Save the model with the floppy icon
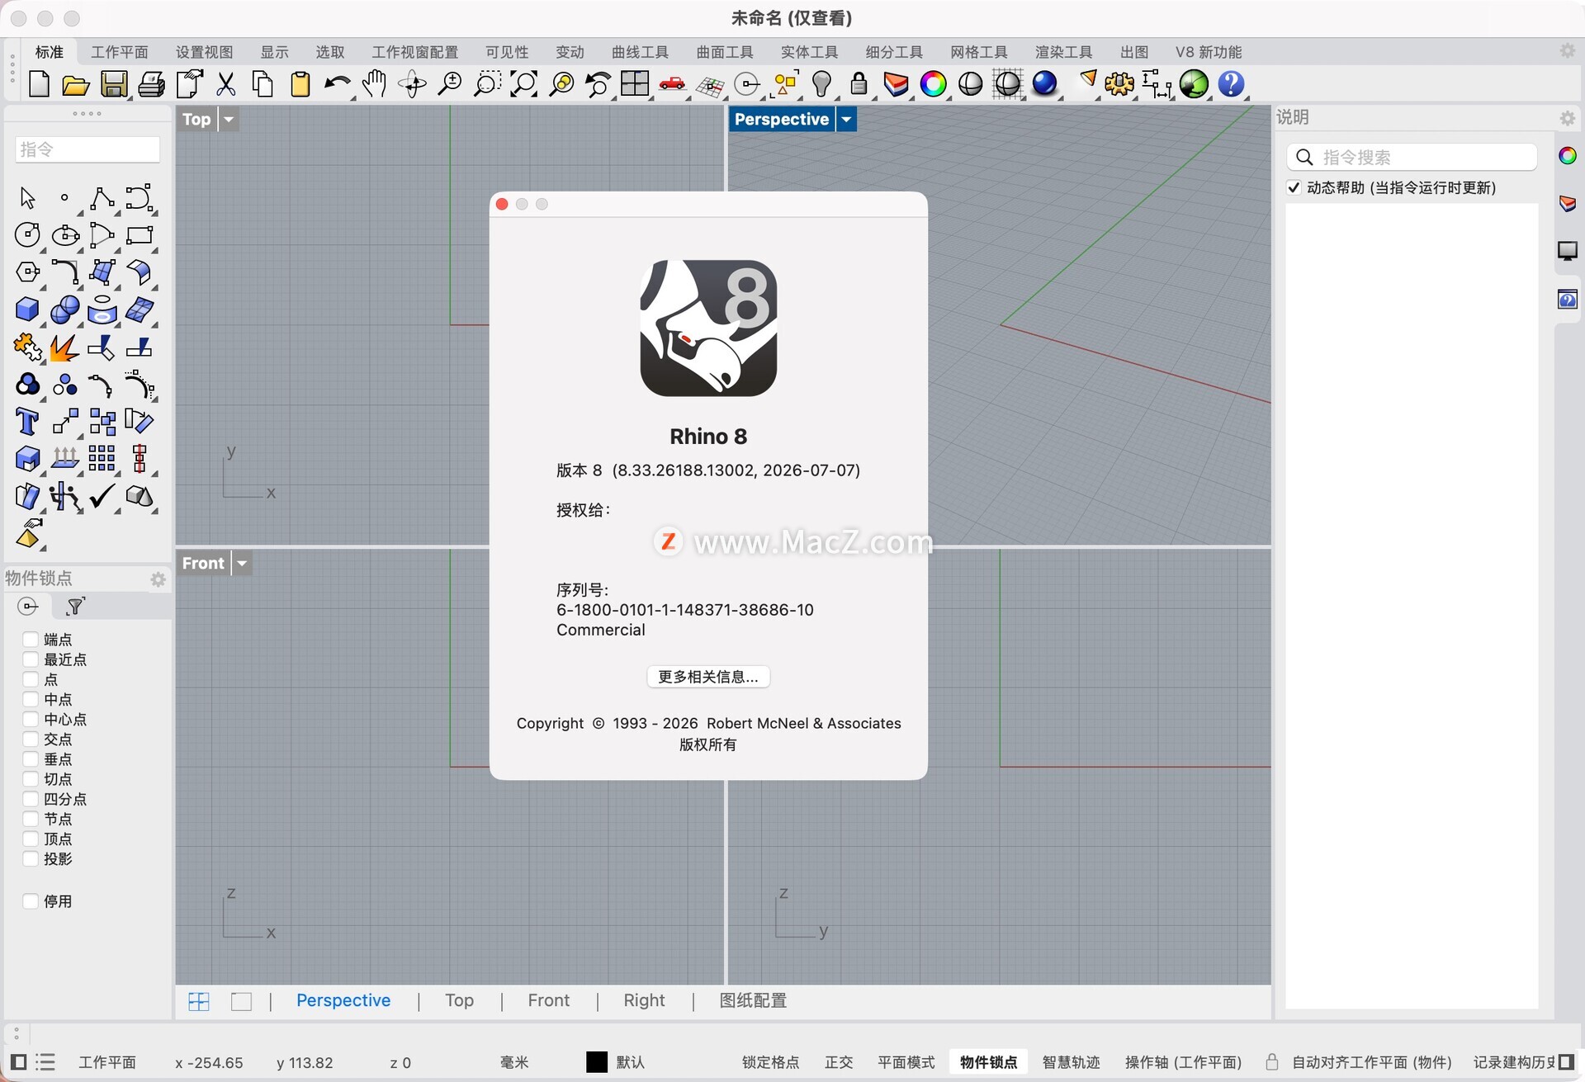Viewport: 1585px width, 1082px height. tap(114, 84)
